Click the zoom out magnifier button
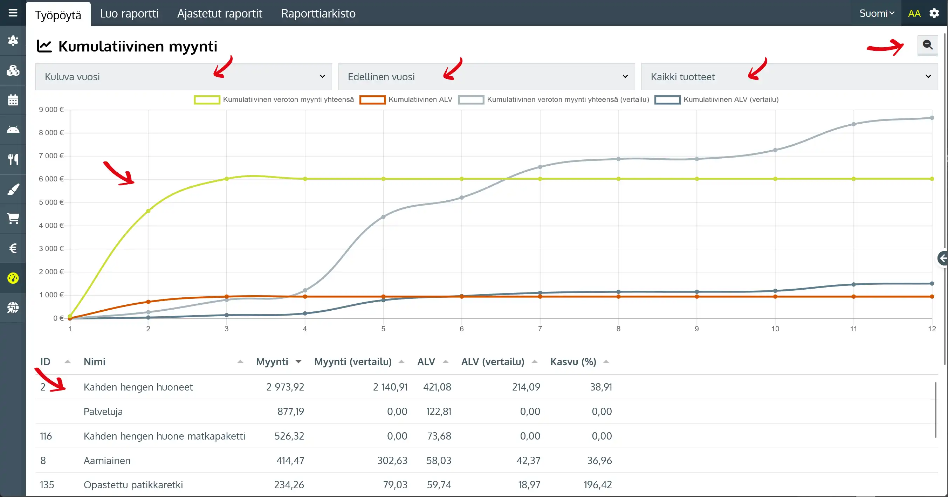This screenshot has width=948, height=497. (x=927, y=45)
